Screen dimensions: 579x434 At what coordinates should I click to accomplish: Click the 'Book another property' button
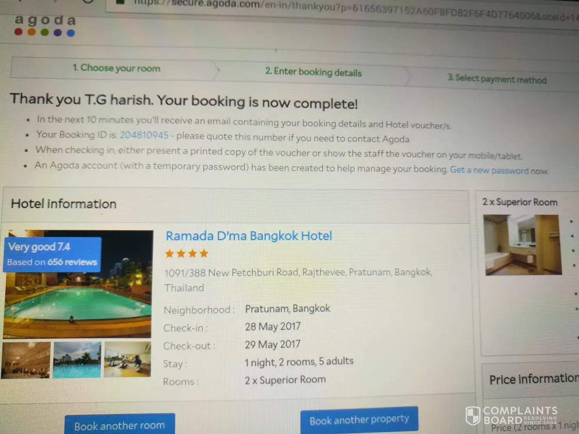click(x=359, y=420)
